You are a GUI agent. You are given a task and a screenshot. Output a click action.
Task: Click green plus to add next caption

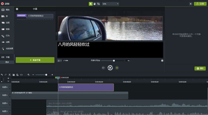(117, 68)
